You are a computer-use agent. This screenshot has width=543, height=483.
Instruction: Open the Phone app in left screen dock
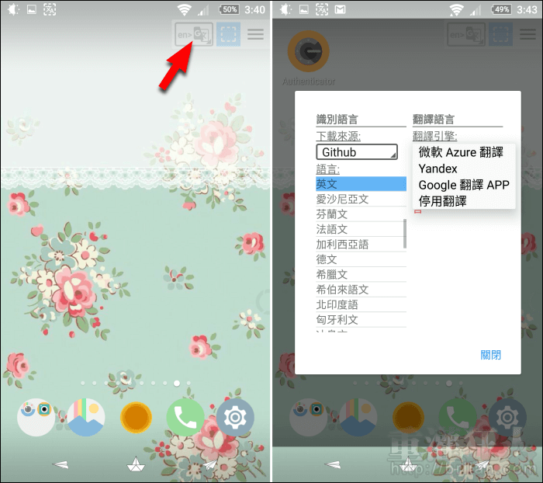click(185, 419)
